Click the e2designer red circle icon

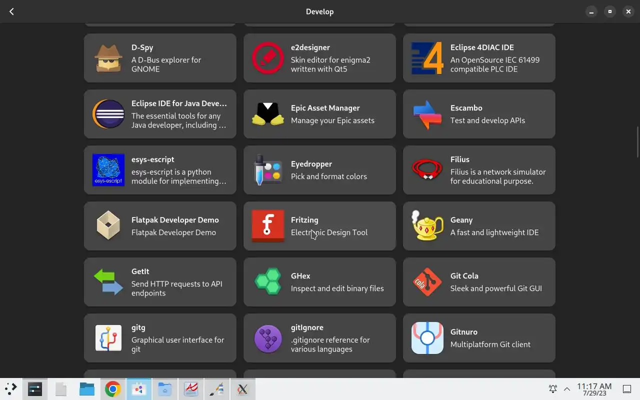pos(268,58)
